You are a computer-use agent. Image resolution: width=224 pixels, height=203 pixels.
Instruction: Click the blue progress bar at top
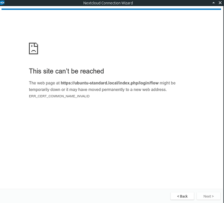(x=111, y=9)
